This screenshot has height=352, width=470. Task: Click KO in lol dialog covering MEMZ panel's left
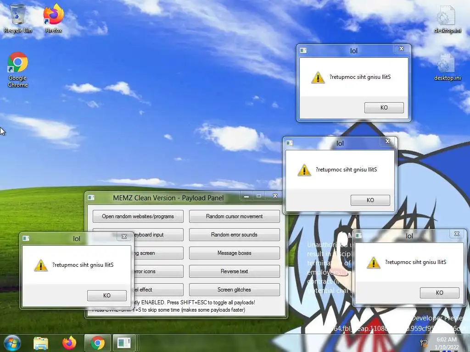106,296
